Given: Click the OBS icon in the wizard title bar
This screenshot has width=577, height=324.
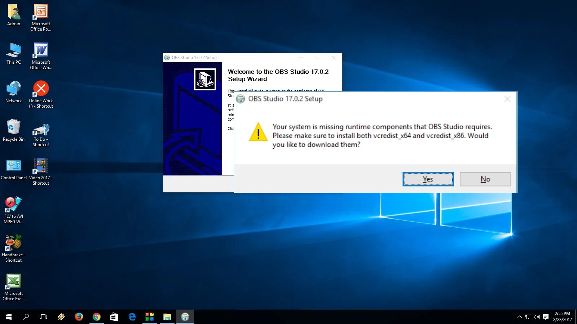Looking at the screenshot, I should coord(167,58).
